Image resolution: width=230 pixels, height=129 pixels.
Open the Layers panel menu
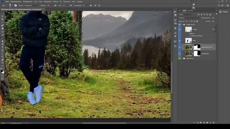click(x=216, y=10)
